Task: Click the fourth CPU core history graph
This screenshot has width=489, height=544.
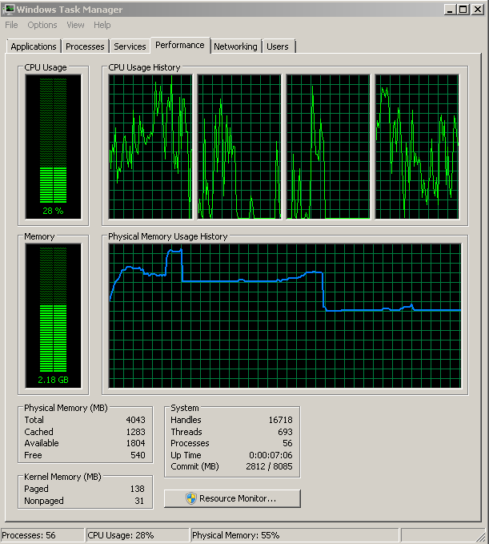Action: click(x=417, y=147)
